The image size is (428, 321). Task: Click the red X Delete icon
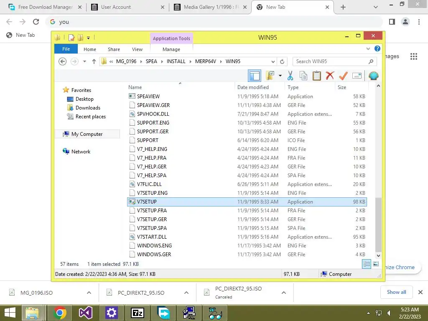[x=330, y=75]
